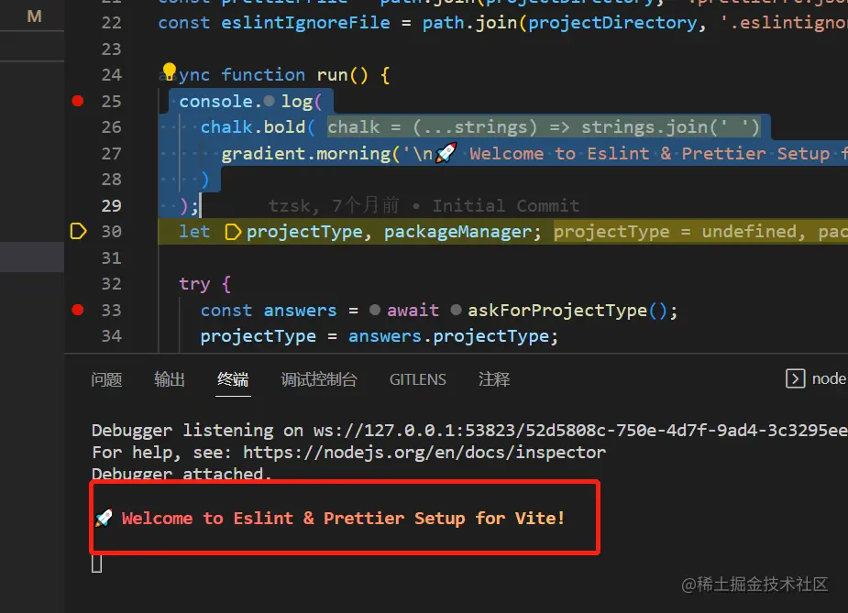Set a breakpoint in the line 32 gutter
The image size is (848, 613).
click(x=77, y=284)
